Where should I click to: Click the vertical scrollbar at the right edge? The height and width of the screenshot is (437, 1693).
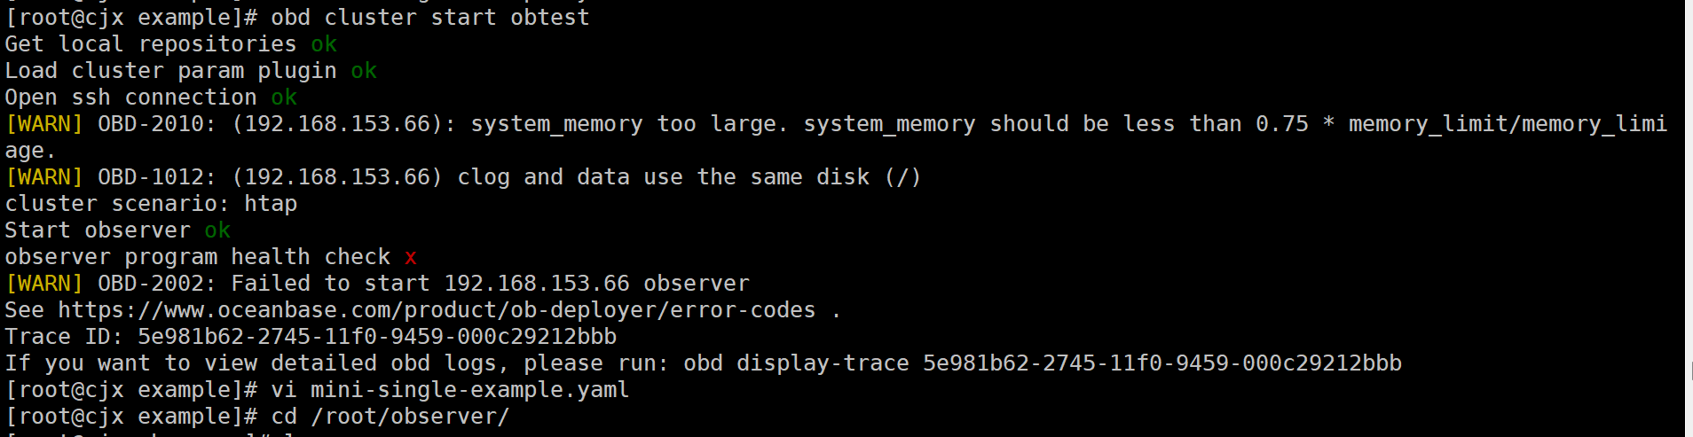(x=1689, y=218)
